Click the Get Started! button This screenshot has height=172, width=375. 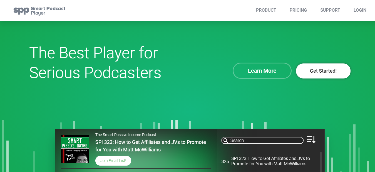pyautogui.click(x=323, y=71)
